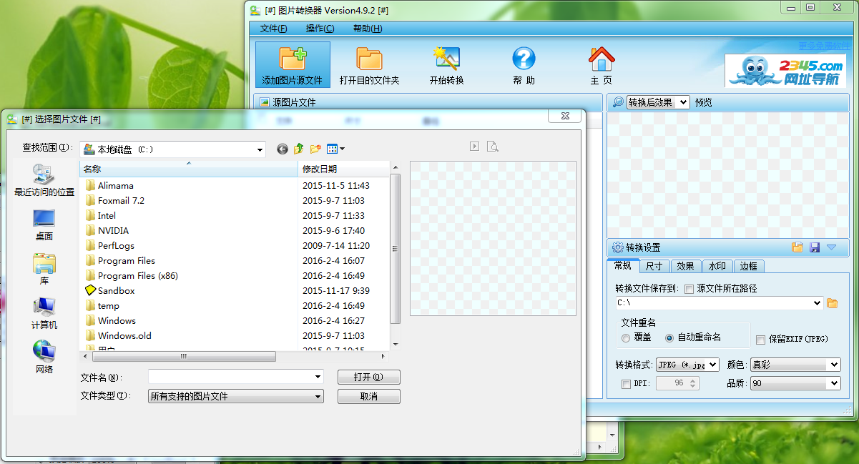Create a new folder in file dialog
859x464 pixels.
[315, 149]
